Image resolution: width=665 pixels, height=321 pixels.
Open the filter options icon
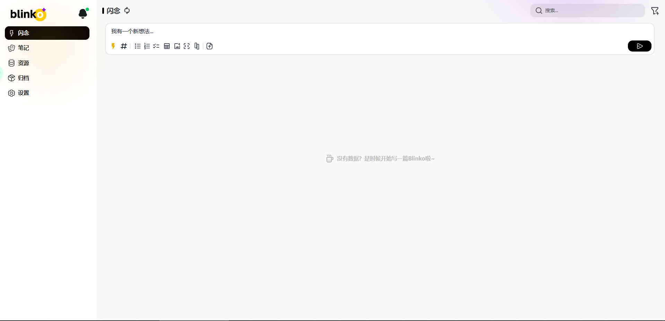pyautogui.click(x=655, y=11)
